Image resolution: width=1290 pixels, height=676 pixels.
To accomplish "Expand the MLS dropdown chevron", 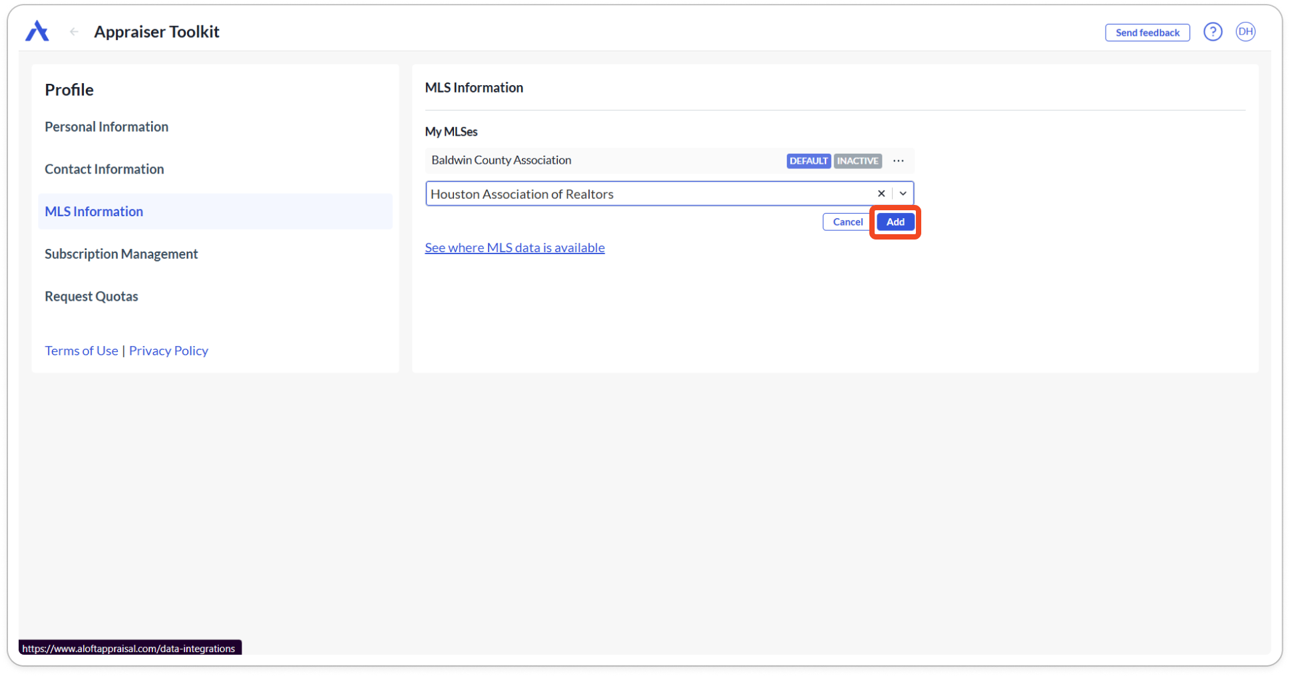I will click(x=903, y=194).
